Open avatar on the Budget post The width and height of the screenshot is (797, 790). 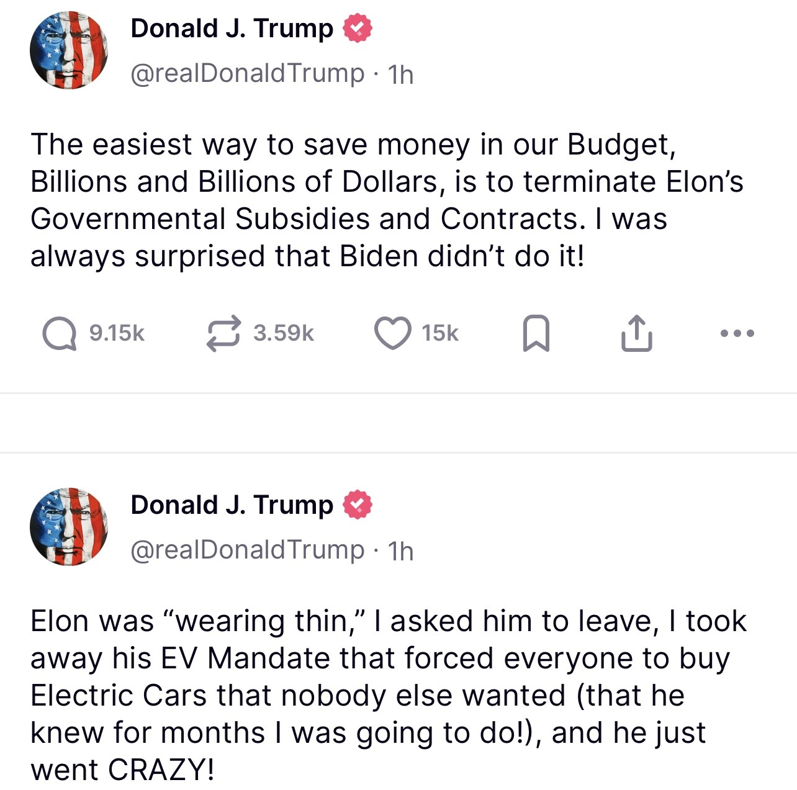pos(69,50)
